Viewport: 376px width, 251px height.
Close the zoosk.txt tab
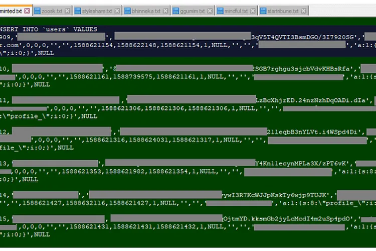pyautogui.click(x=68, y=11)
